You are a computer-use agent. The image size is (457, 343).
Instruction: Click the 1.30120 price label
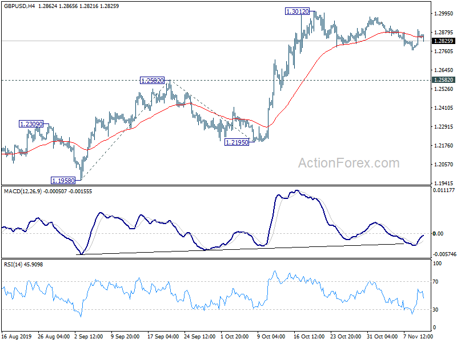297,11
